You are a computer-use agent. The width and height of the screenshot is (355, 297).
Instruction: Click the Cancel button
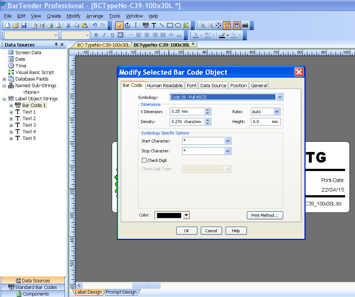211,231
